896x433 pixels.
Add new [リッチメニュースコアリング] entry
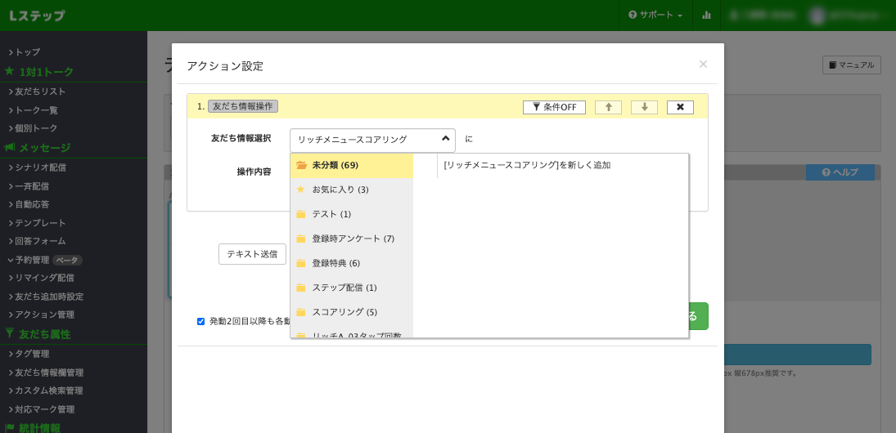[x=527, y=165]
